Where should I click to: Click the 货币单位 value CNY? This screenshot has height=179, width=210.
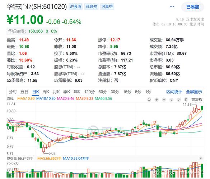(174, 81)
